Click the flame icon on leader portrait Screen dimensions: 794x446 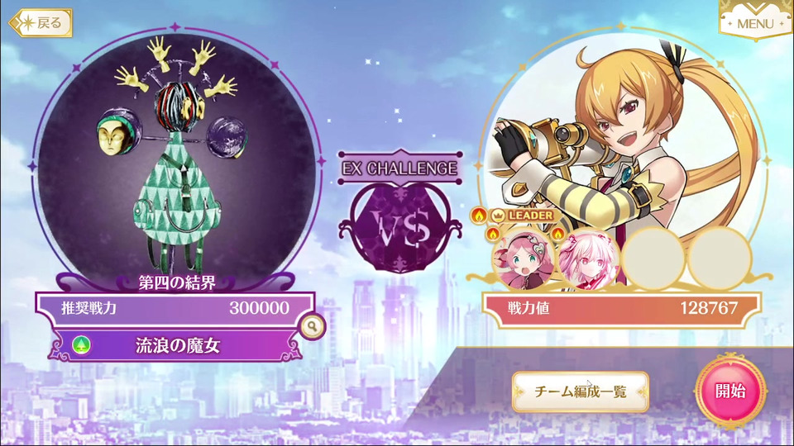(493, 234)
